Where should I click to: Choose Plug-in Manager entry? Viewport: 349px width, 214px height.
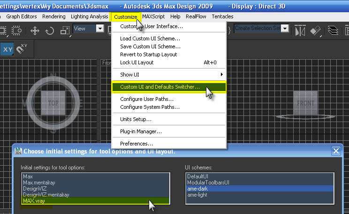click(x=169, y=131)
